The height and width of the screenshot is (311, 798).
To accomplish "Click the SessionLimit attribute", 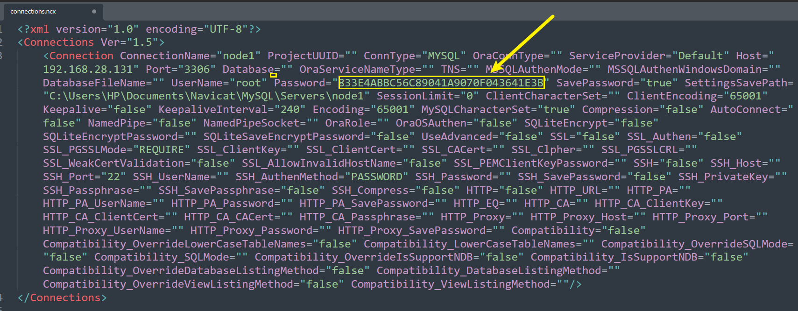I will [x=428, y=96].
